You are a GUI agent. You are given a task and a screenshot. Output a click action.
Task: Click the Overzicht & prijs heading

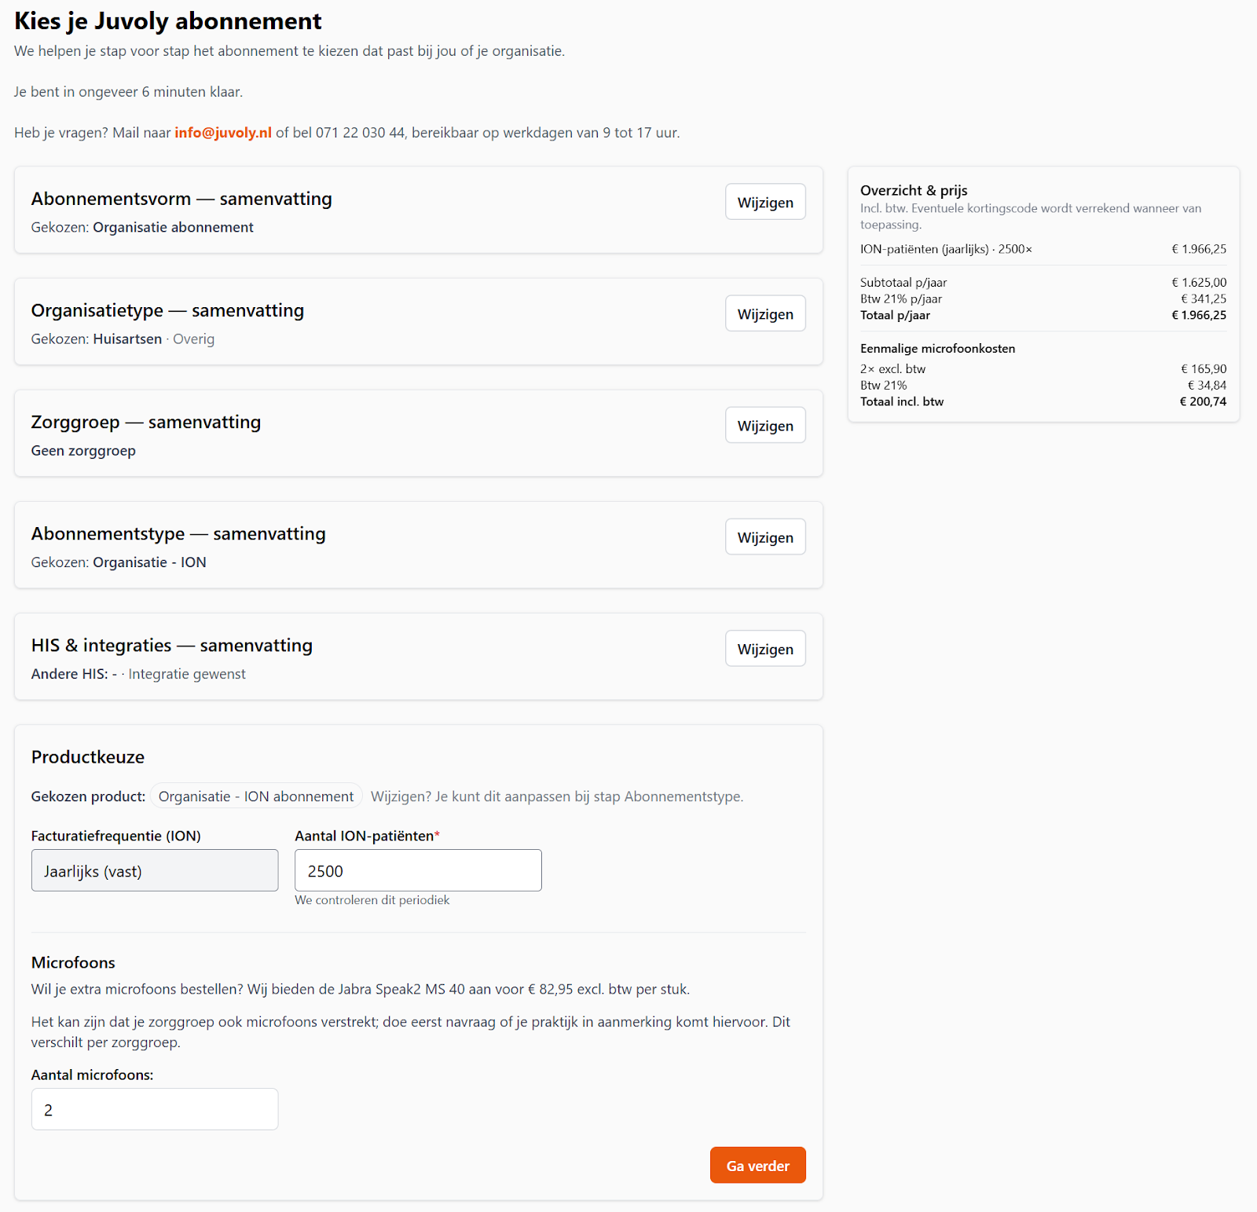(914, 190)
